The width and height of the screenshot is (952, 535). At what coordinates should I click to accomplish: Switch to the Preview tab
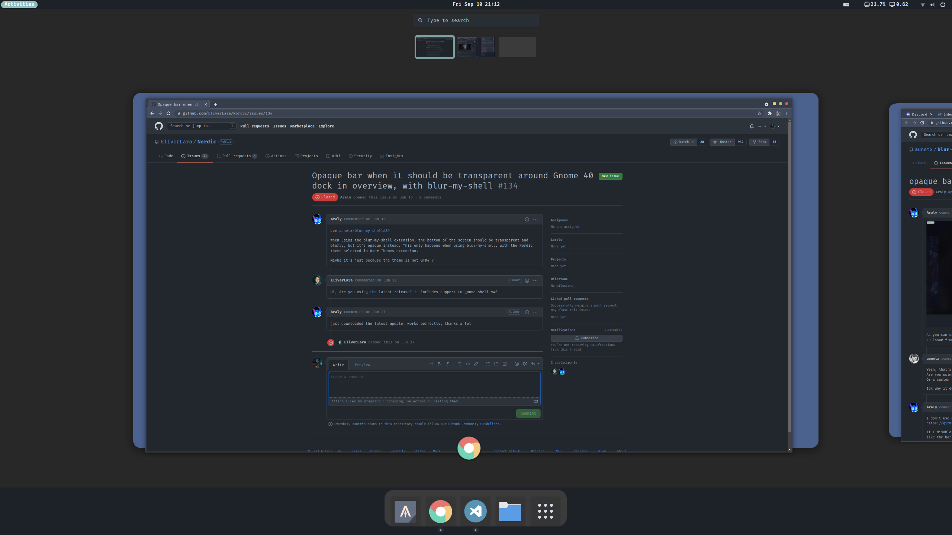tap(362, 365)
